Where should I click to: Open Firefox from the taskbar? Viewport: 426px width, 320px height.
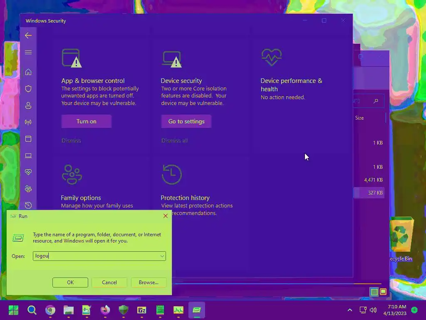pos(105,310)
